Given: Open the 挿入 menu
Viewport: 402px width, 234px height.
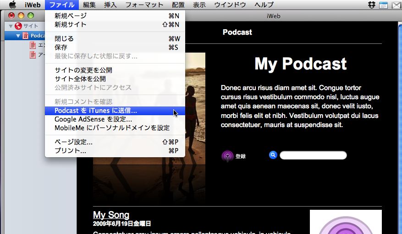Looking at the screenshot, I should coord(110,5).
